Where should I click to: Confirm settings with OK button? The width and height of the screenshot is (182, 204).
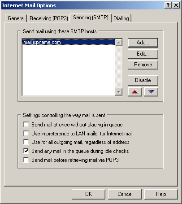click(x=88, y=194)
